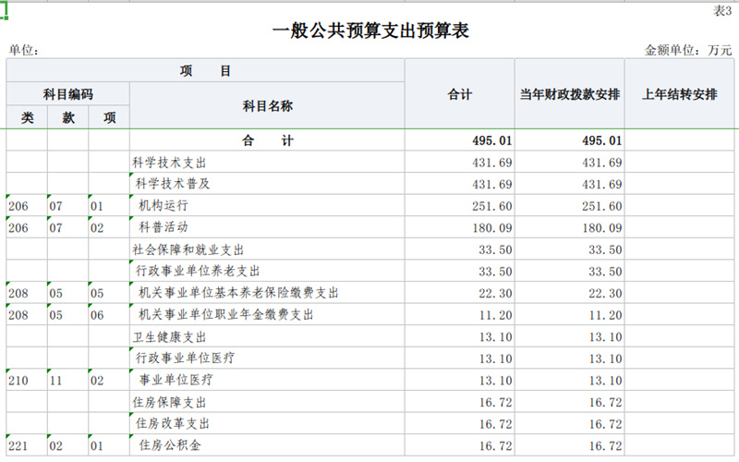Screen dimensions: 739x462
Task: Click the 表3 label
Action: pos(722,10)
